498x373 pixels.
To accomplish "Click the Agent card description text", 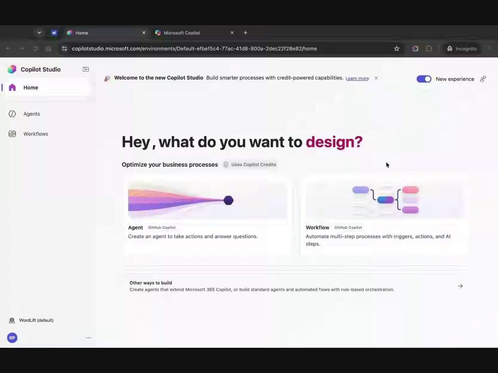I will coord(193,236).
